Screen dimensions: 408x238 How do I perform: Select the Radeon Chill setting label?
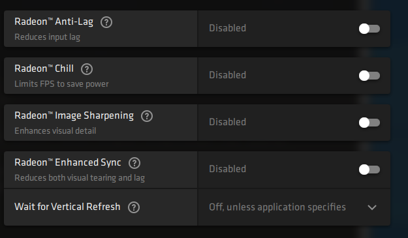[44, 68]
